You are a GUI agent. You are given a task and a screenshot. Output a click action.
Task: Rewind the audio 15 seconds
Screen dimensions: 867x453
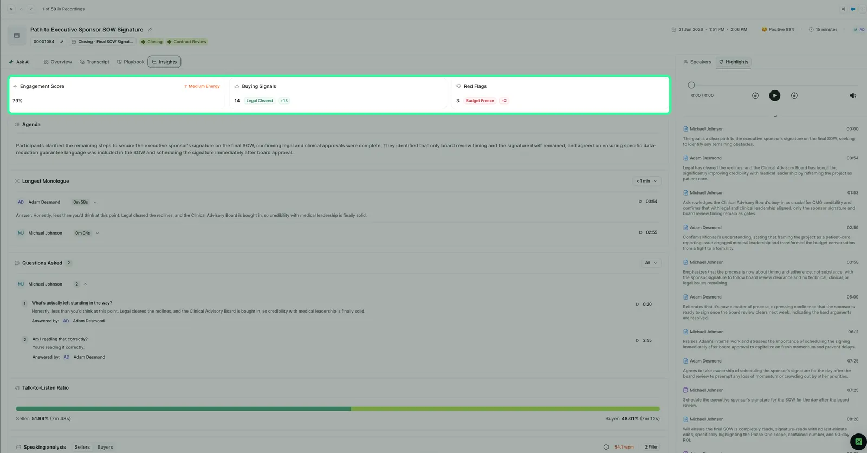click(x=755, y=96)
